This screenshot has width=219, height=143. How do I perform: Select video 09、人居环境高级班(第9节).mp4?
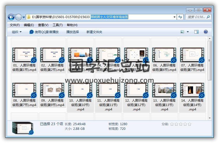tap(52, 91)
